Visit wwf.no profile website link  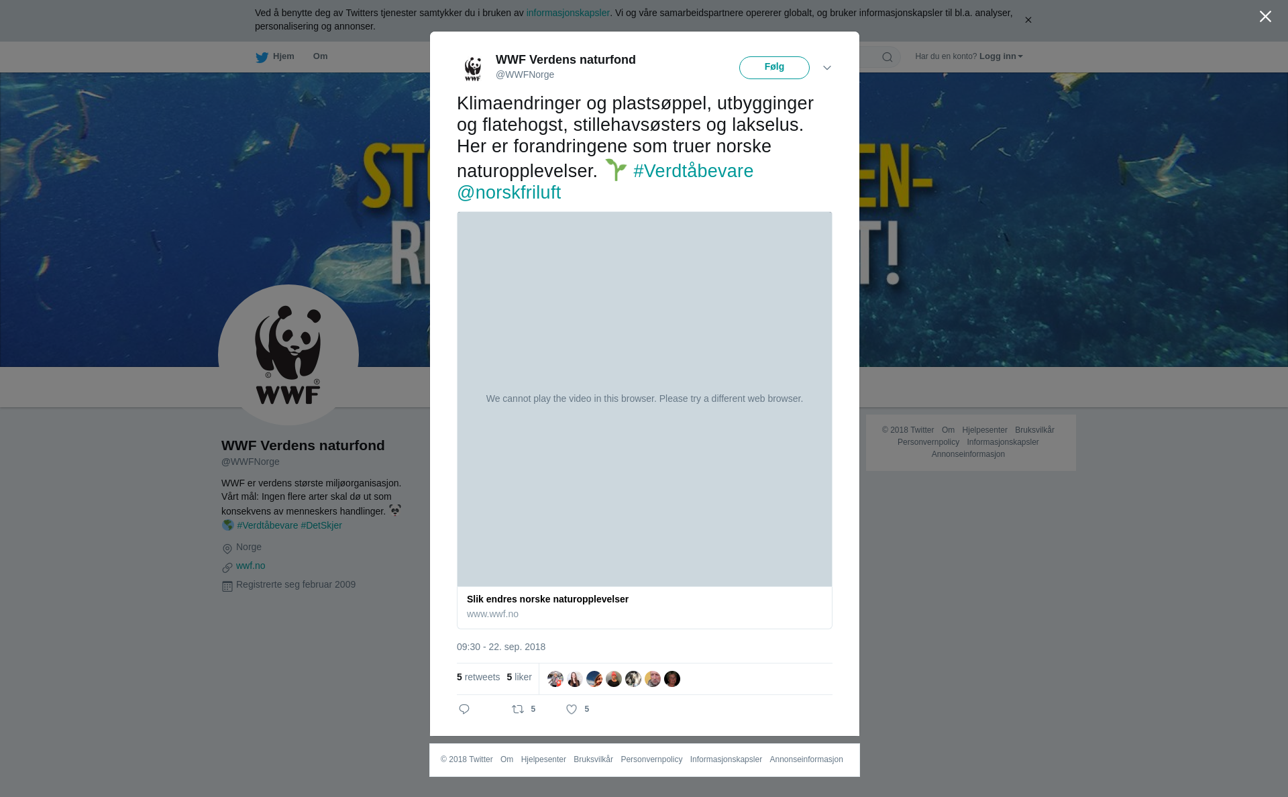click(251, 566)
